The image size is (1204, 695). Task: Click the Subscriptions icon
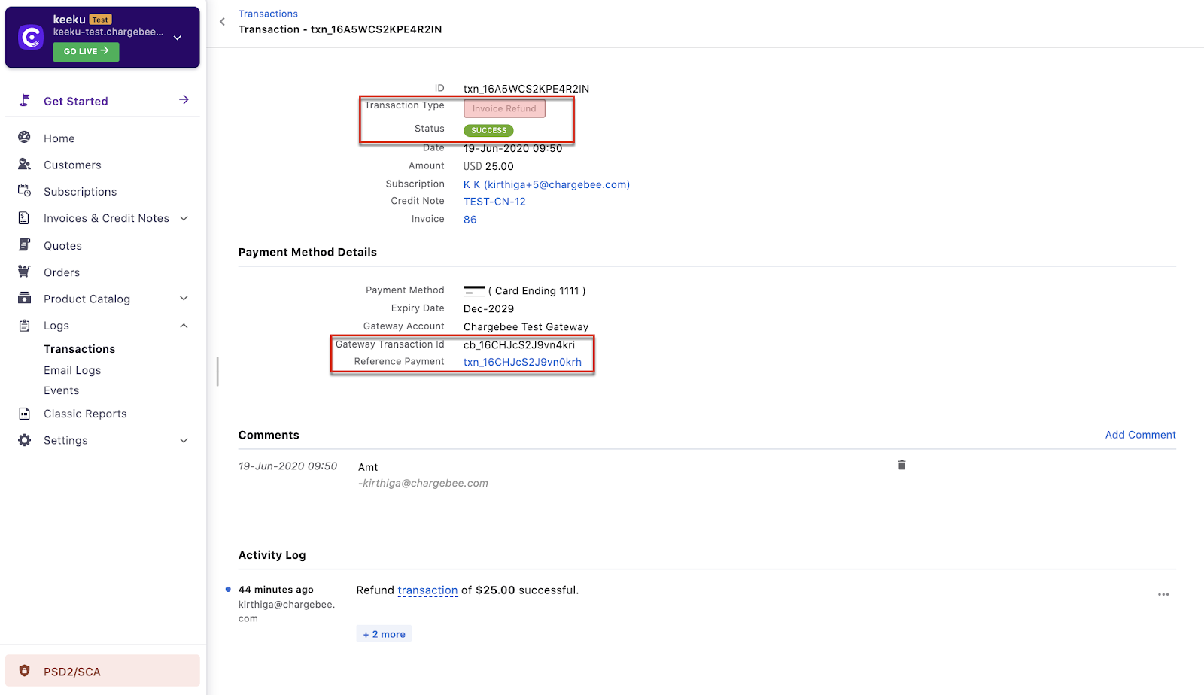click(24, 191)
